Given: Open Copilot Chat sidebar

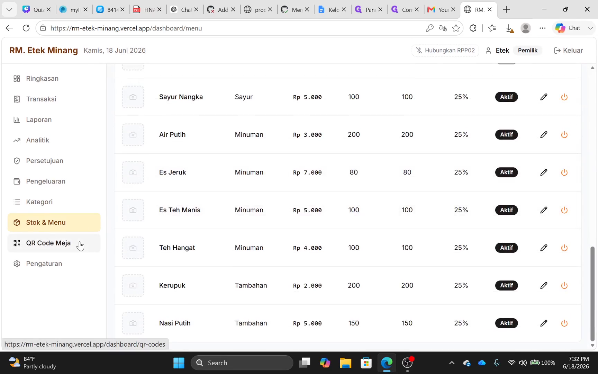Looking at the screenshot, I should [568, 28].
